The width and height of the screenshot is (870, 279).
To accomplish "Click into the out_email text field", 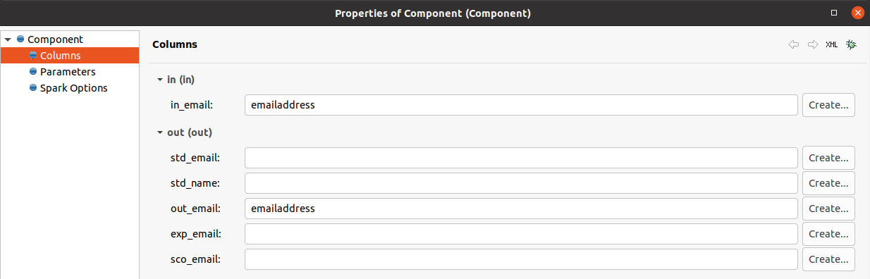I will pos(521,209).
